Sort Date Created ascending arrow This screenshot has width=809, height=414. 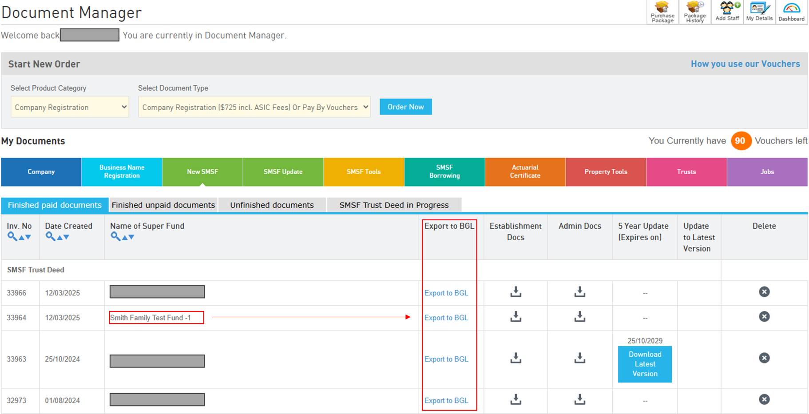click(x=59, y=237)
